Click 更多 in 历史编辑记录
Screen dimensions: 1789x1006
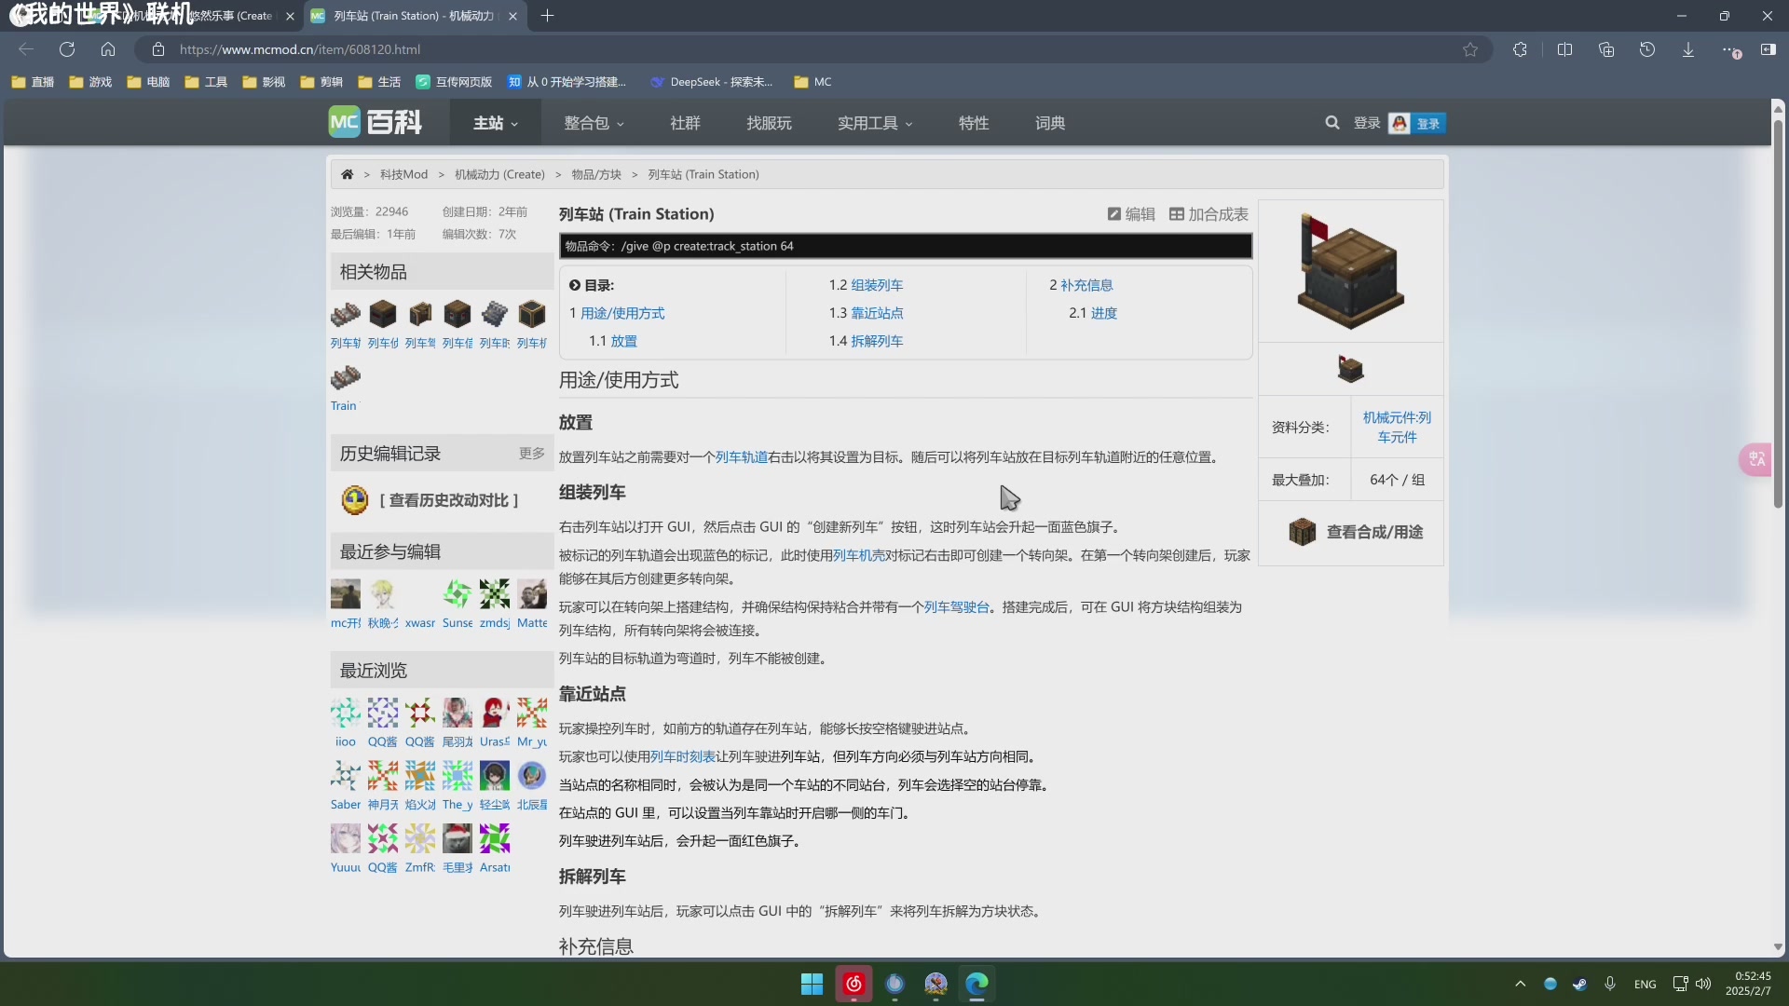click(x=531, y=453)
